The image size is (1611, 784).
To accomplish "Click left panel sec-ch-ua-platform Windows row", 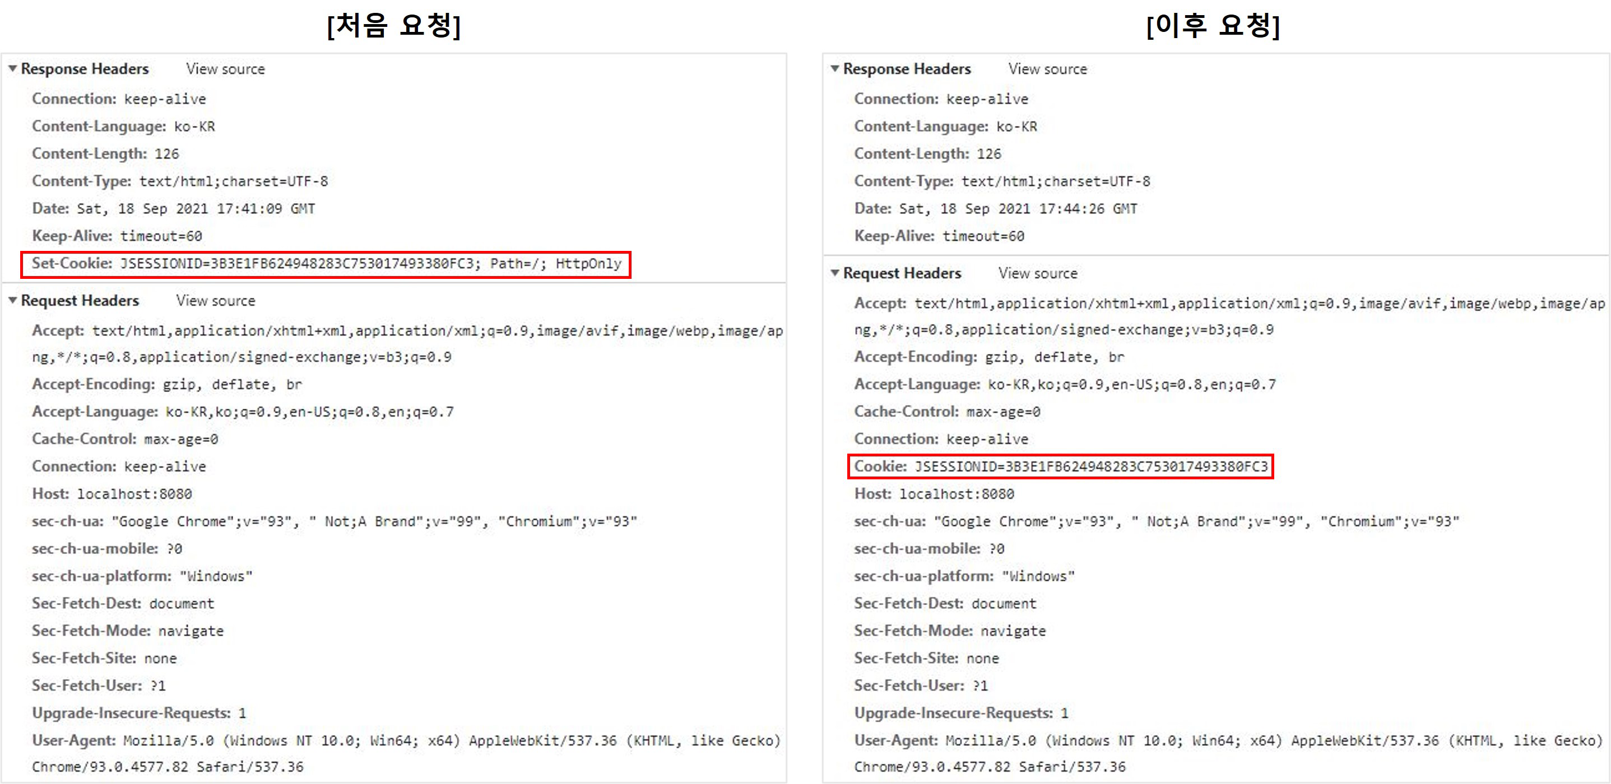I will (142, 576).
